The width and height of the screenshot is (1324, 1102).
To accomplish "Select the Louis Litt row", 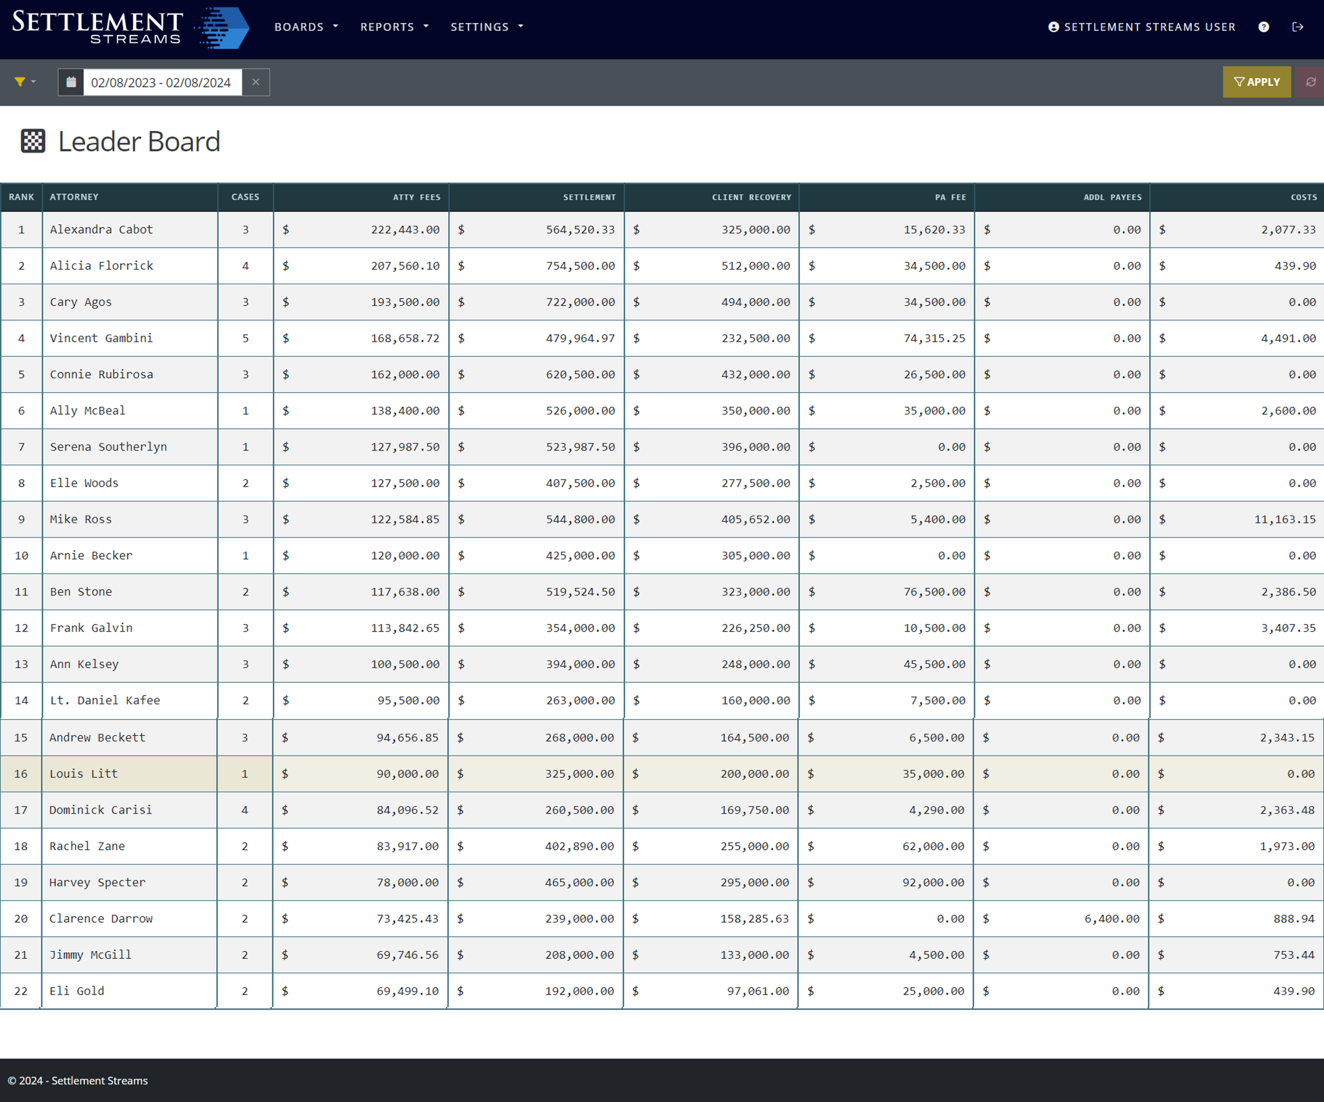I will (x=83, y=774).
